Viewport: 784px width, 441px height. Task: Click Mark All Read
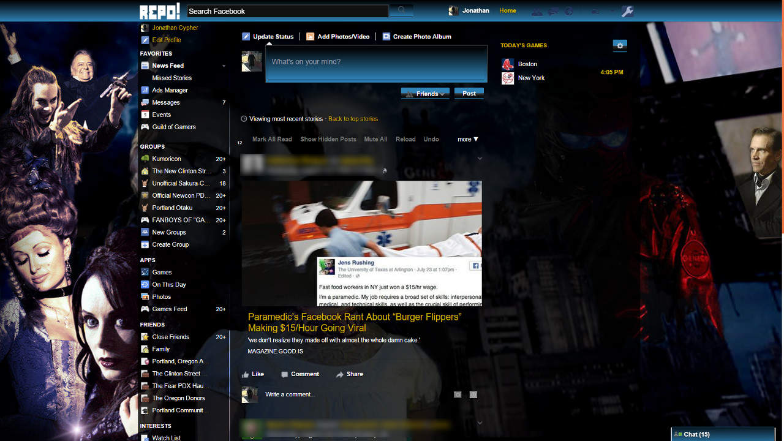[x=272, y=139]
